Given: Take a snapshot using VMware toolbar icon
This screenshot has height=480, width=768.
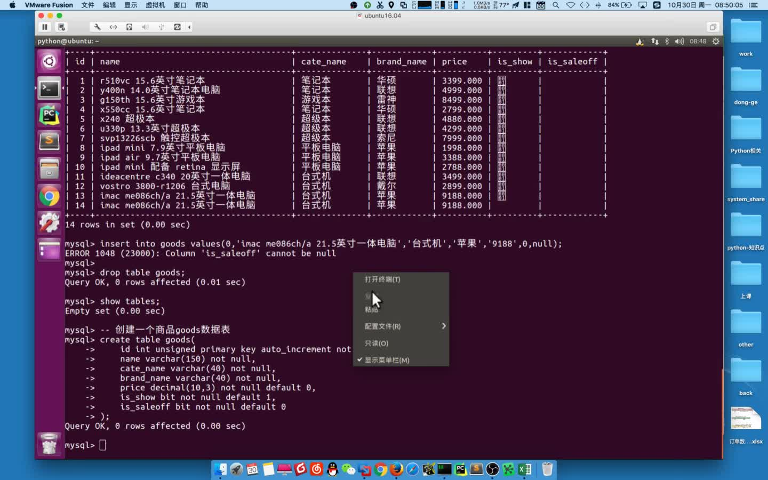Looking at the screenshot, I should pyautogui.click(x=61, y=27).
